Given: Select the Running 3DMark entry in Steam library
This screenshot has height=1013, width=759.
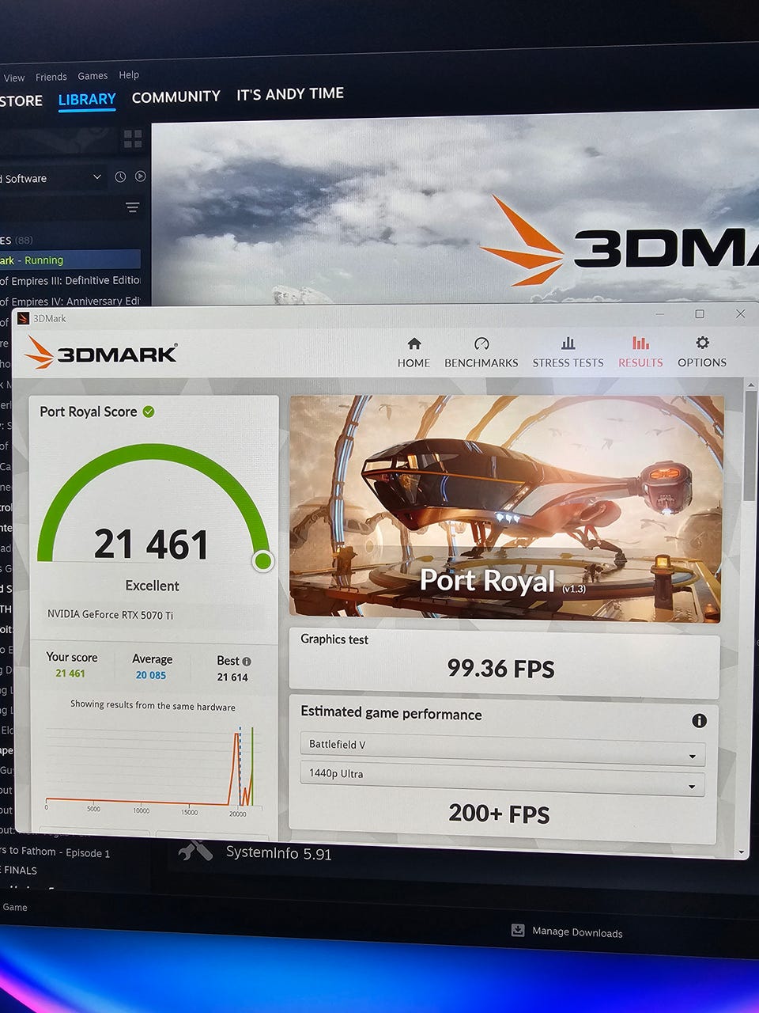Looking at the screenshot, I should click(x=70, y=260).
